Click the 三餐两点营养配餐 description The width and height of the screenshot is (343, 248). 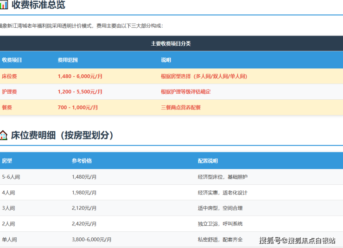181,107
